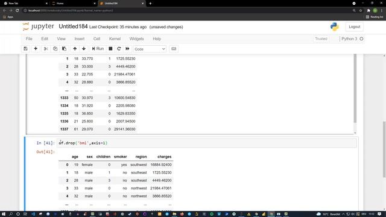Open the Windows Start menu
Image resolution: width=386 pixels, height=217 pixels.
pyautogui.click(x=4, y=214)
